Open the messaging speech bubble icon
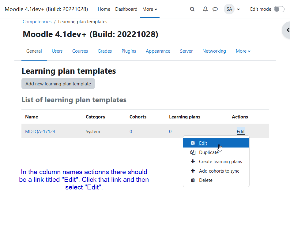 tap(215, 9)
